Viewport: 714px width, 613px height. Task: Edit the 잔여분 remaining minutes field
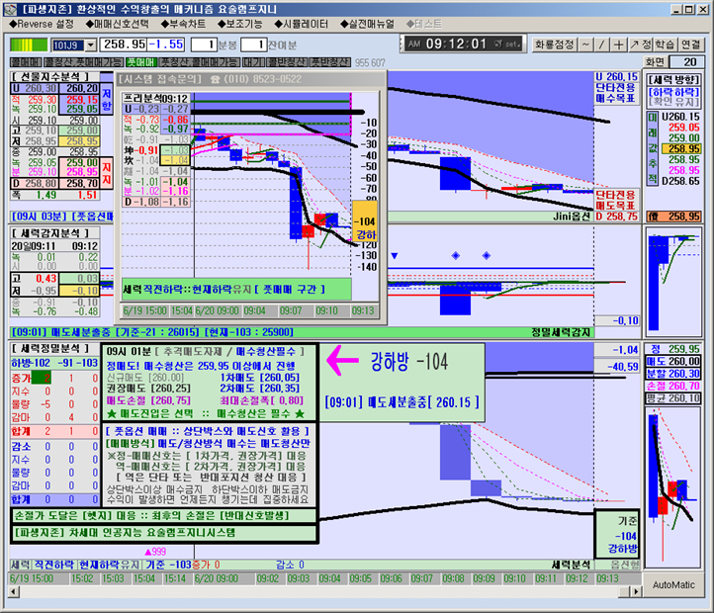[254, 44]
